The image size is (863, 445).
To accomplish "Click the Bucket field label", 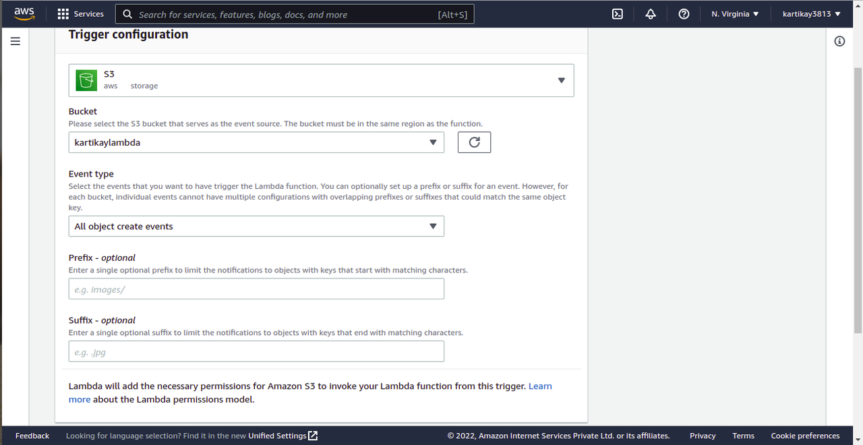I will coord(83,111).
